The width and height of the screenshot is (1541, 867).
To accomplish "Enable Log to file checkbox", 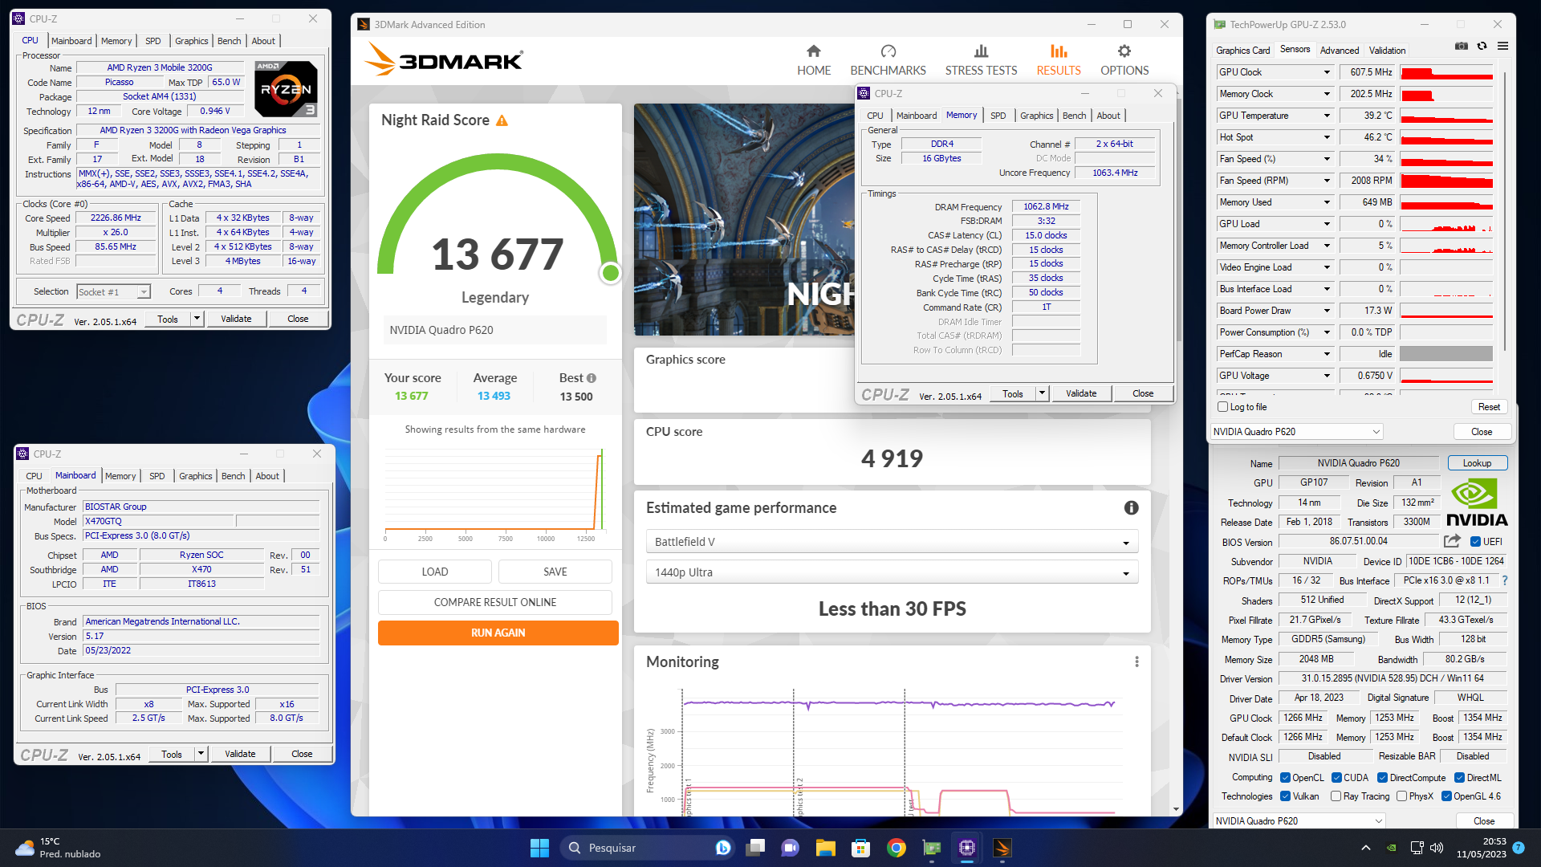I will pos(1223,407).
